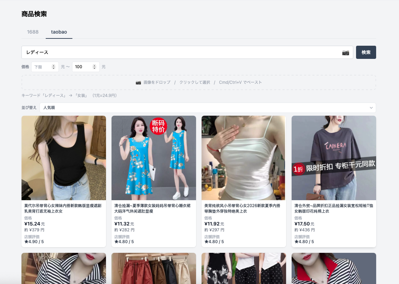Click yen estimate 約 ¥379 円
This screenshot has width=399, height=284.
(34, 230)
